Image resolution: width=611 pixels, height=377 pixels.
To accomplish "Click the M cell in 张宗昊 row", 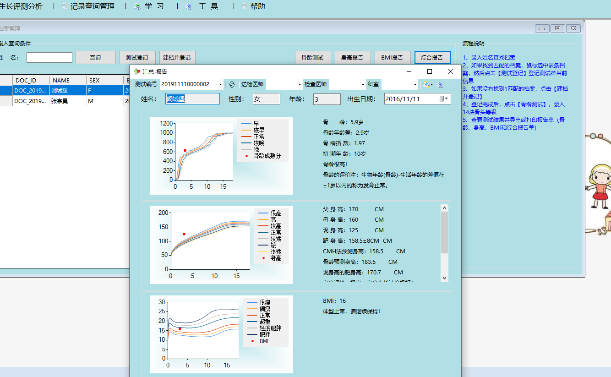I will [104, 101].
